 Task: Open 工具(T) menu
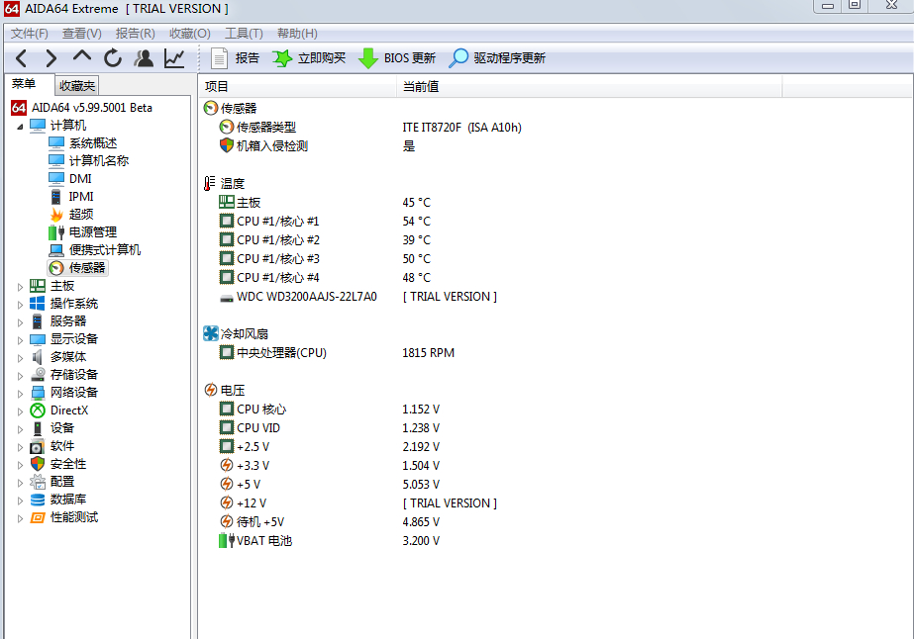coord(244,34)
